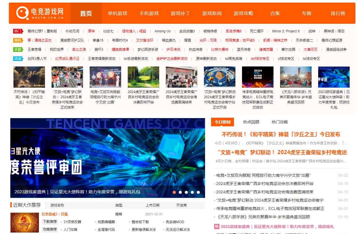Switch to the 今日要闻 tab
Image resolution: width=362 pixels, height=234 pixels.
[223, 122]
